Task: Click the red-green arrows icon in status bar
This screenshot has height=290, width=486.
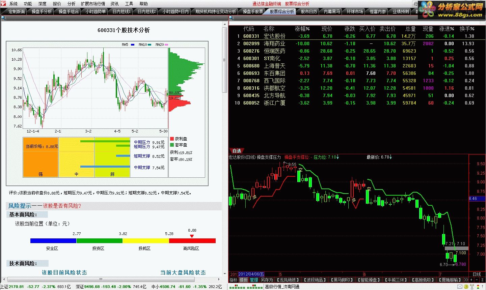Action: pyautogui.click(x=478, y=287)
